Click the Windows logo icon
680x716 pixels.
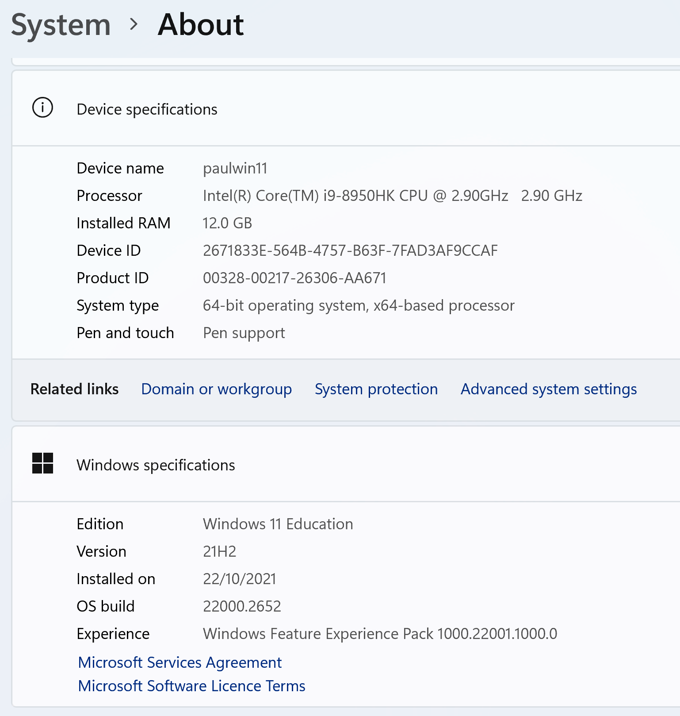coord(43,463)
